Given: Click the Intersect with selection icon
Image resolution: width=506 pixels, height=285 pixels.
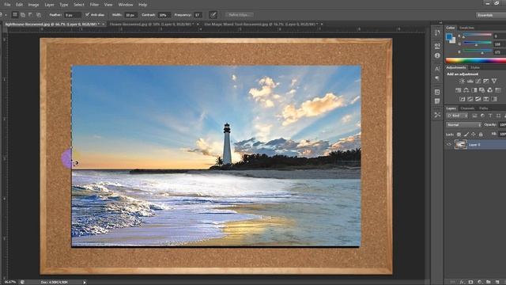Looking at the screenshot, I should coord(39,14).
